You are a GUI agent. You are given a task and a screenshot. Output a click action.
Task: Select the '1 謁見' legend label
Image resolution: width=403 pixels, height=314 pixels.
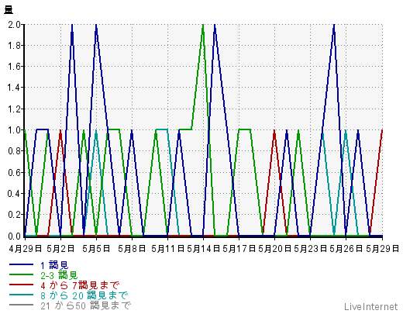pyautogui.click(x=54, y=265)
